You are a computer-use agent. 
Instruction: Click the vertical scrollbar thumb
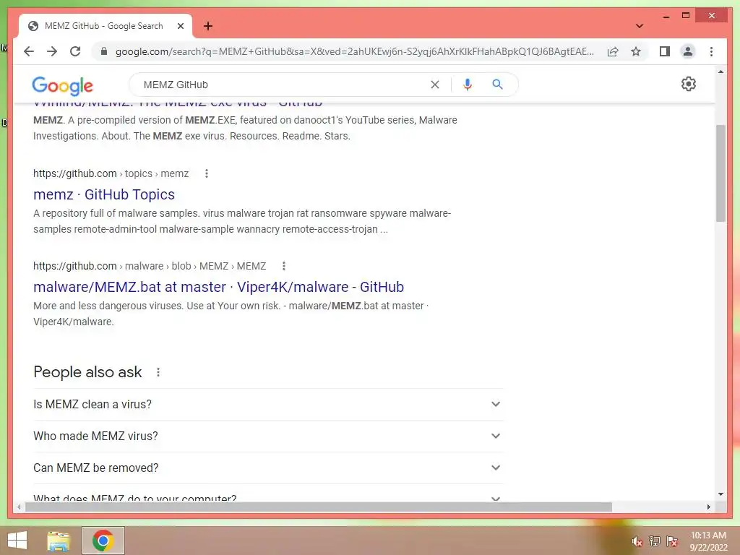tap(720, 173)
